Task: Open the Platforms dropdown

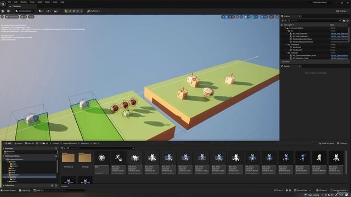Action: tap(94, 11)
